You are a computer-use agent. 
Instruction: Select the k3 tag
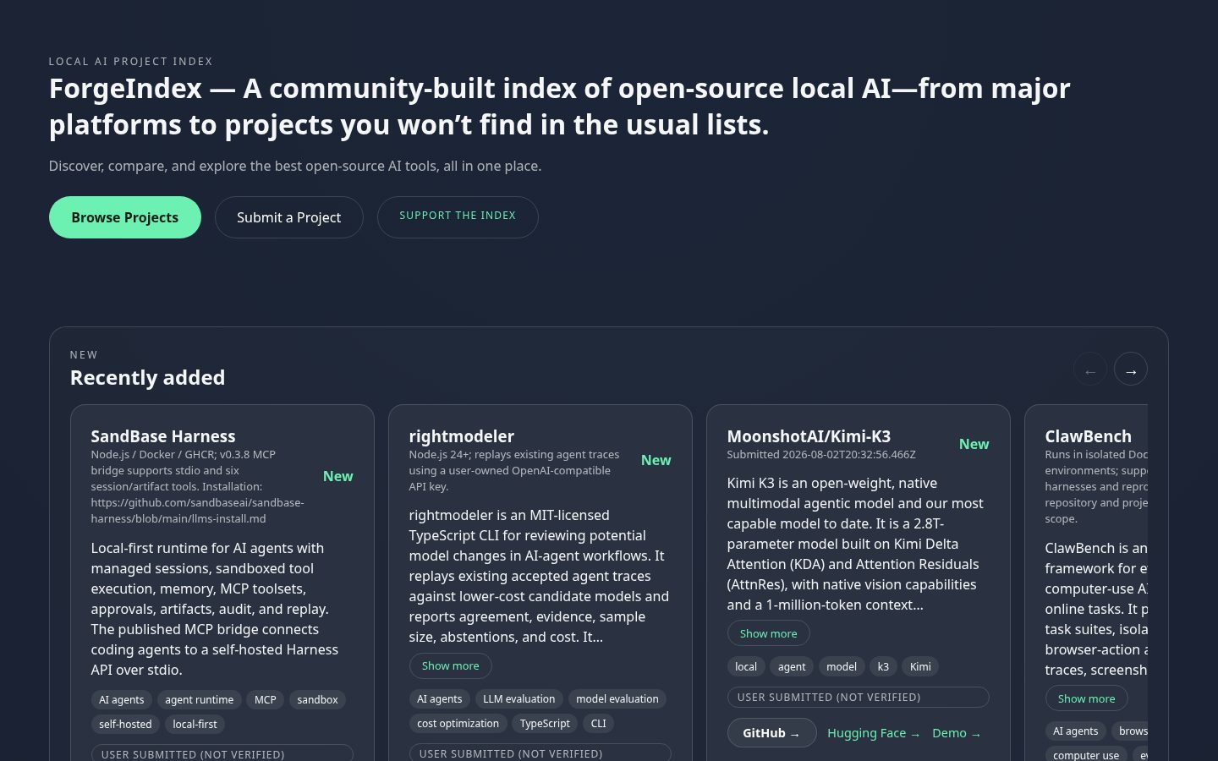coord(883,666)
